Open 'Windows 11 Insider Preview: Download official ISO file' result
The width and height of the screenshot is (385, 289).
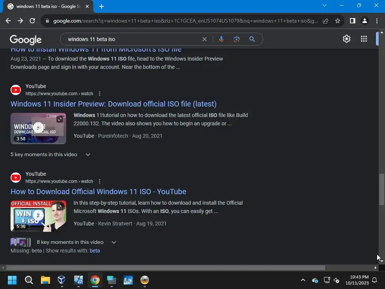[114, 104]
